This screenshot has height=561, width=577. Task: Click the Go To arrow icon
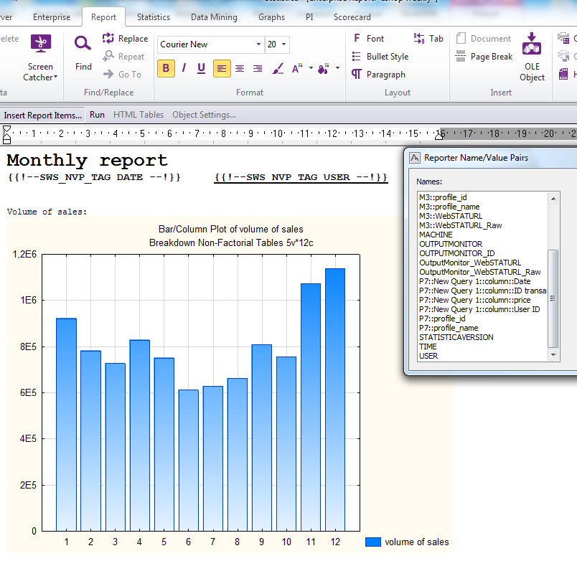point(108,75)
